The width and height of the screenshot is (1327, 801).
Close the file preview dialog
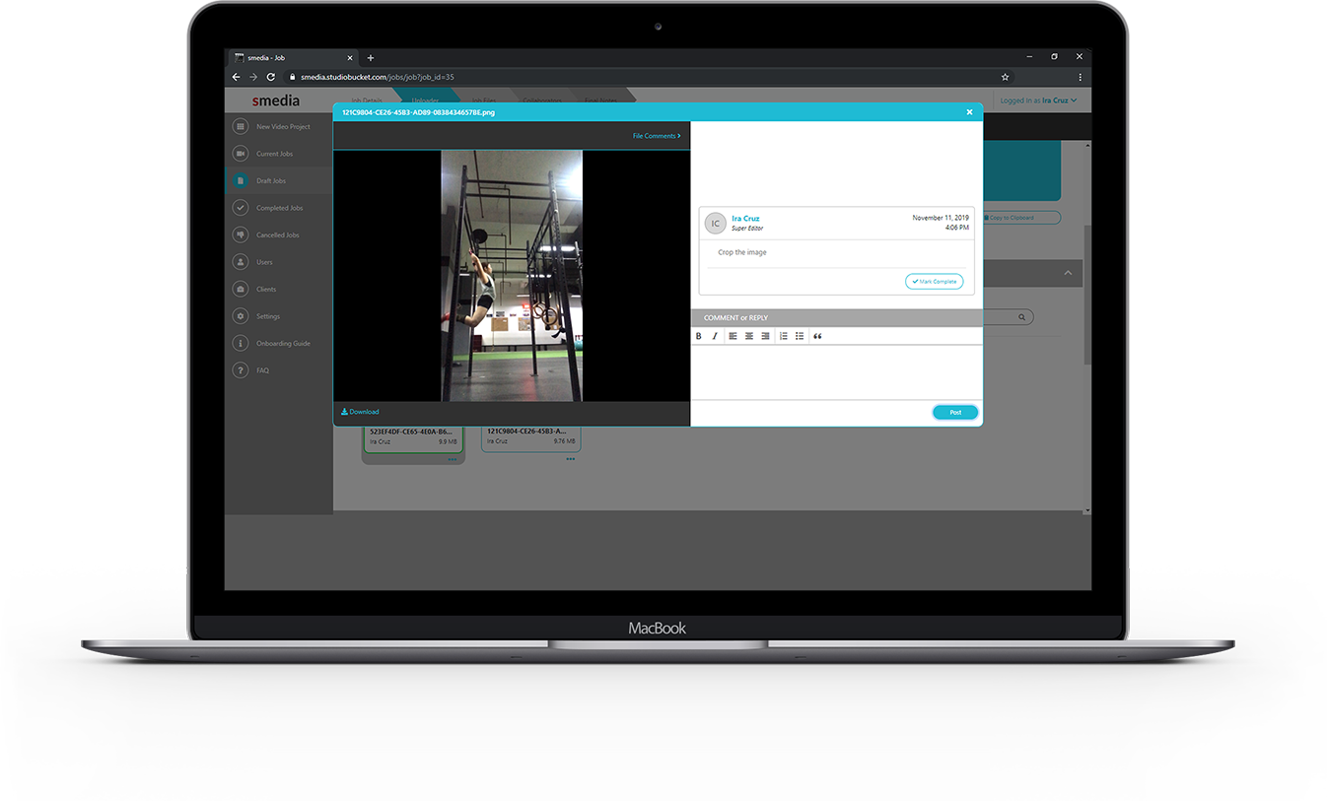(969, 112)
